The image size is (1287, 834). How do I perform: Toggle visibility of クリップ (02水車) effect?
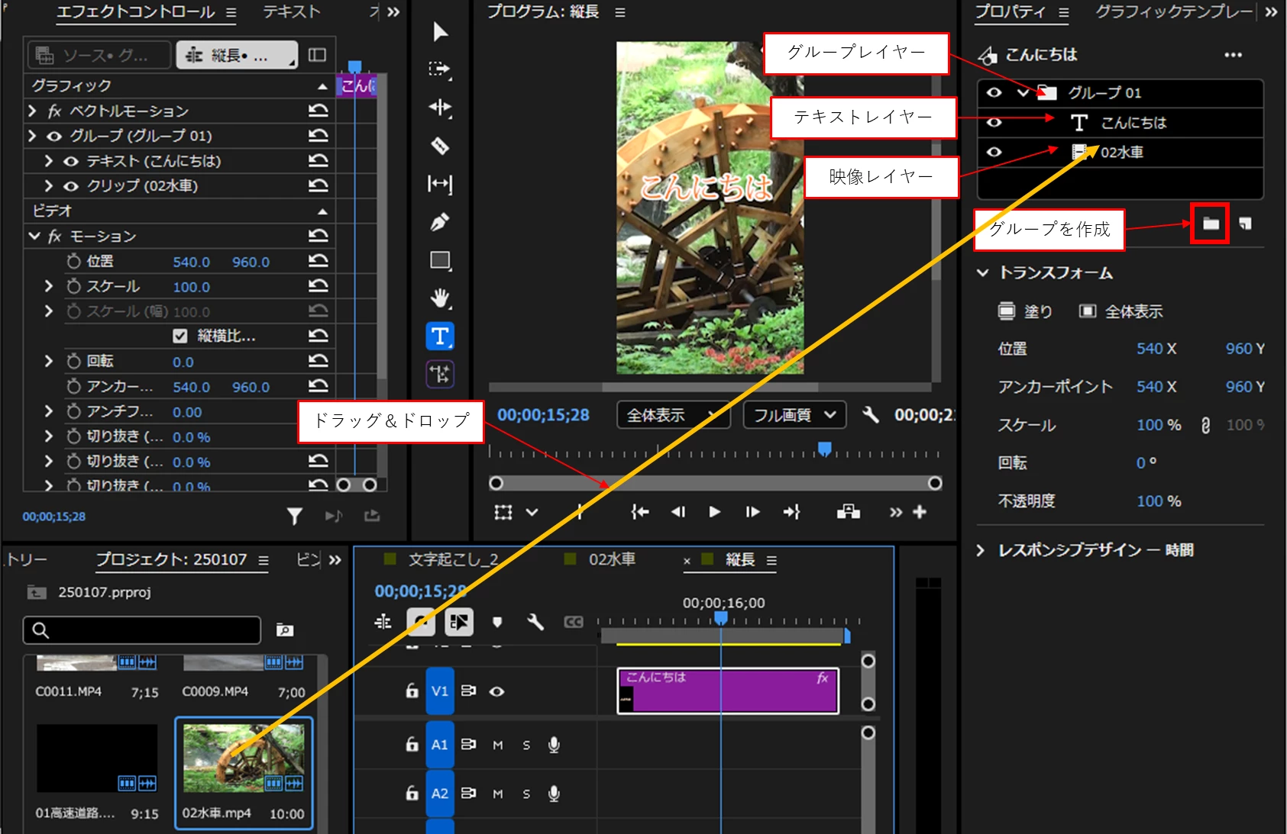pyautogui.click(x=71, y=185)
